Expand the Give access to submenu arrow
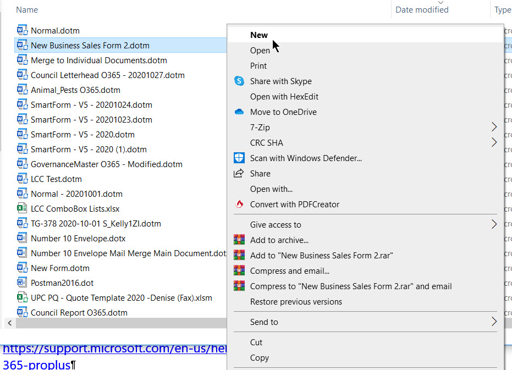Viewport: 512px width, 370px height. tap(494, 224)
